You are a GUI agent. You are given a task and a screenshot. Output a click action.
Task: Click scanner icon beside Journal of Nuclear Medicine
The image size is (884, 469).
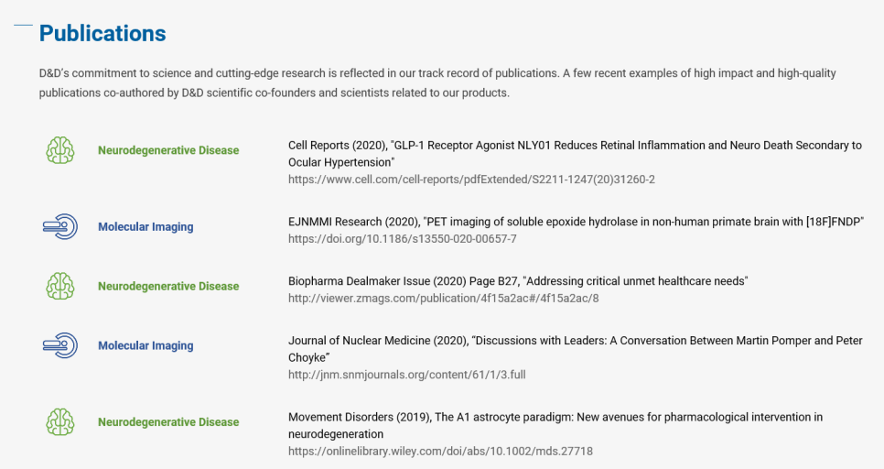click(60, 345)
